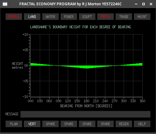Click the 150 bearing axis label

77,101
